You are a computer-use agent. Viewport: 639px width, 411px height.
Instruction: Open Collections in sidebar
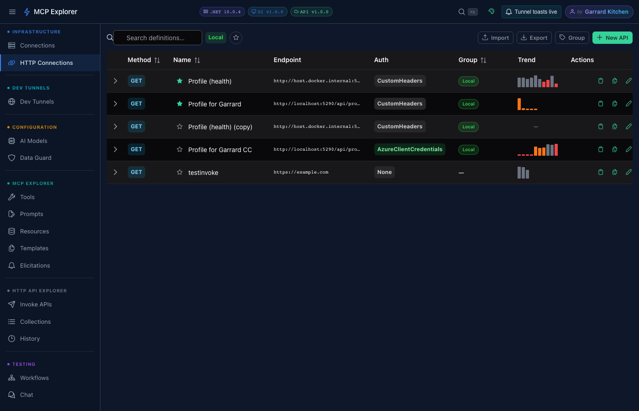pyautogui.click(x=50, y=322)
